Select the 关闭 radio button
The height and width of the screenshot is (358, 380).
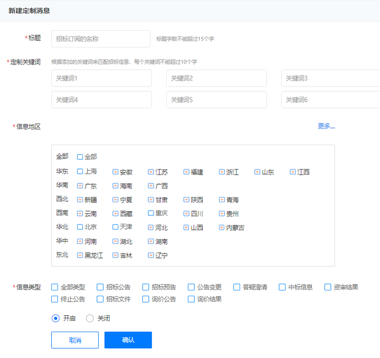coord(90,318)
